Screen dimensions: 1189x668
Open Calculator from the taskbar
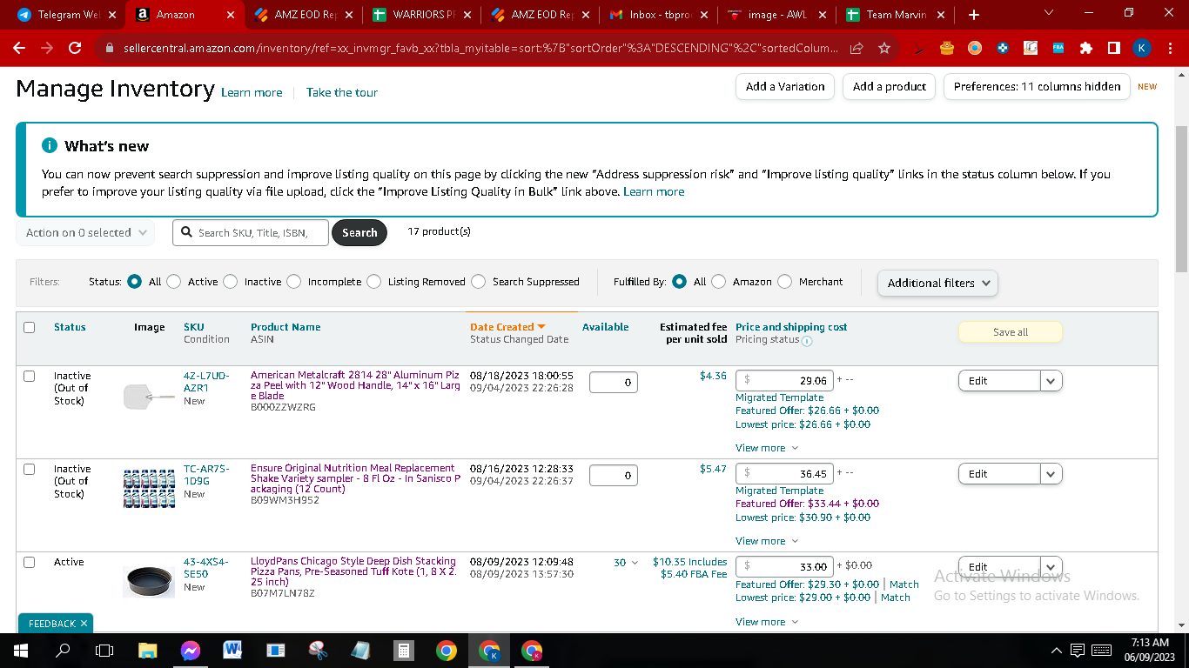point(403,650)
